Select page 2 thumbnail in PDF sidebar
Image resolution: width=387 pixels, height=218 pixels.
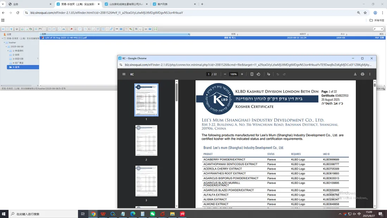coord(146,140)
